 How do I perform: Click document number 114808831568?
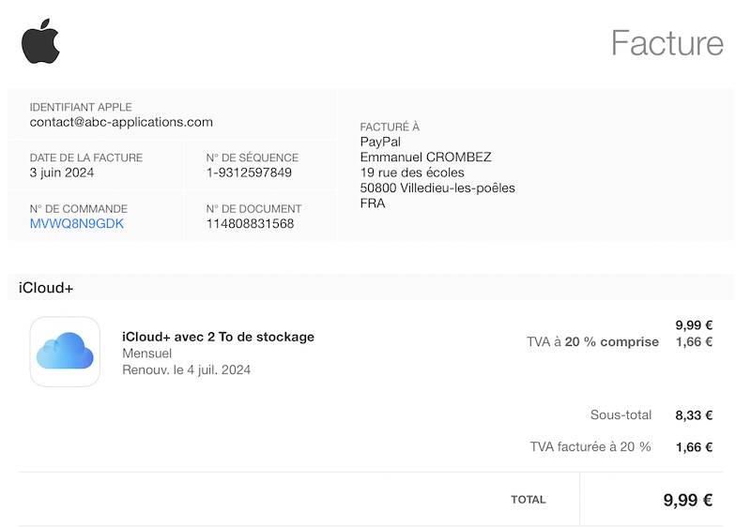coord(250,224)
